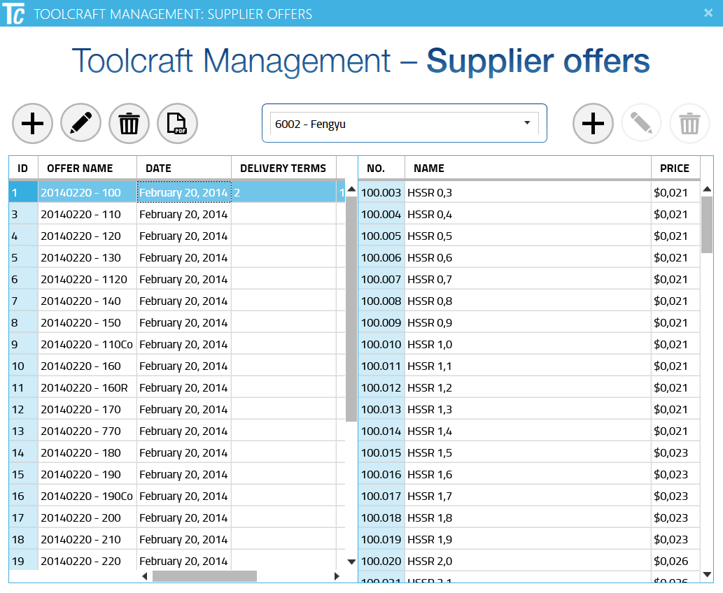
Task: Close the Supplier Offers window
Action: tap(708, 13)
